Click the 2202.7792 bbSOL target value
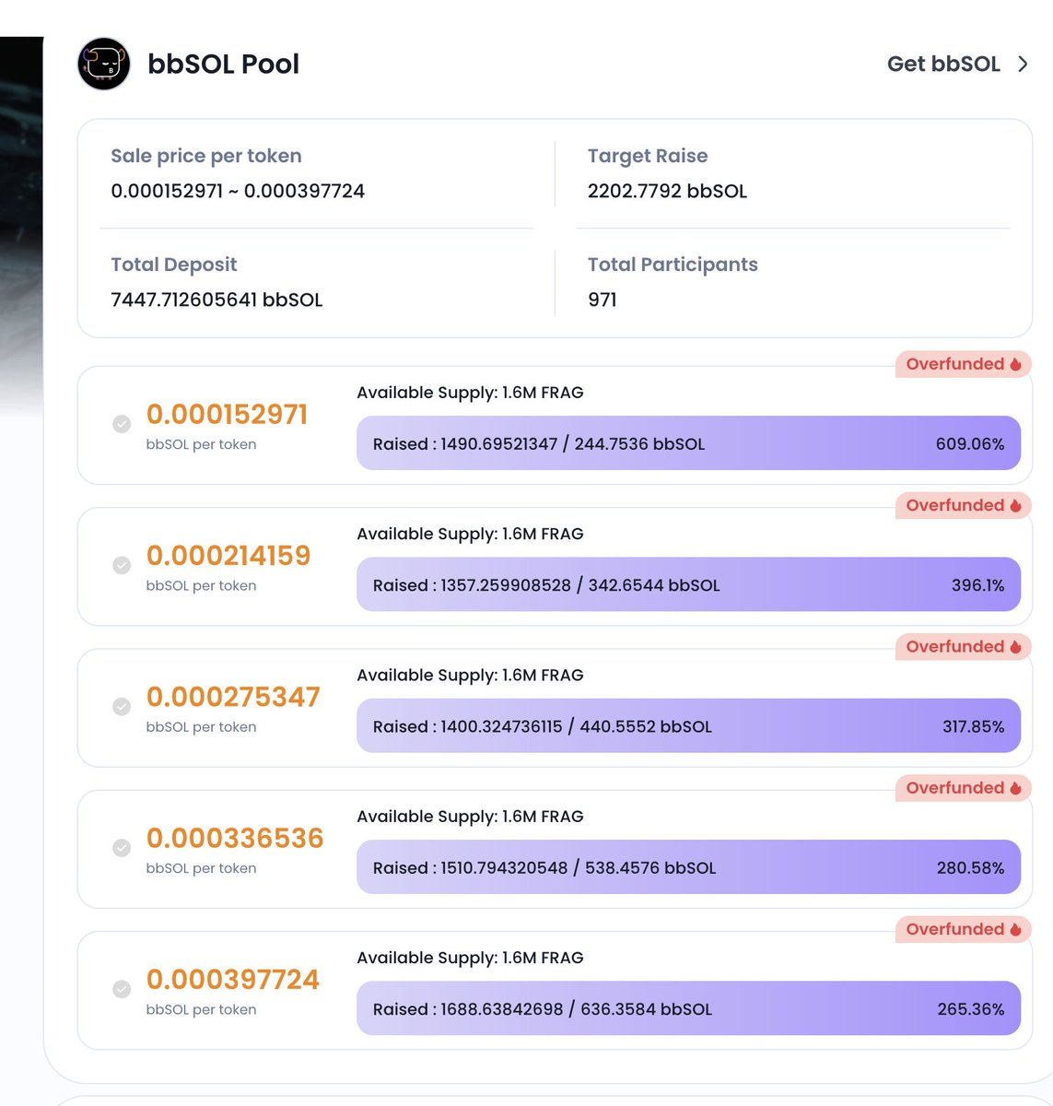This screenshot has width=1053, height=1106. (667, 191)
